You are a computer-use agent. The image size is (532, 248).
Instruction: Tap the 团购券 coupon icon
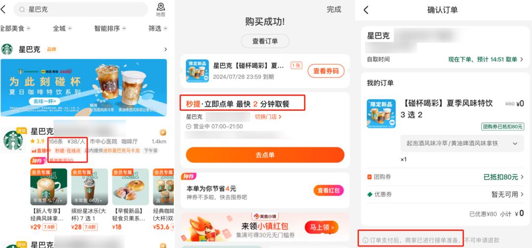click(369, 177)
